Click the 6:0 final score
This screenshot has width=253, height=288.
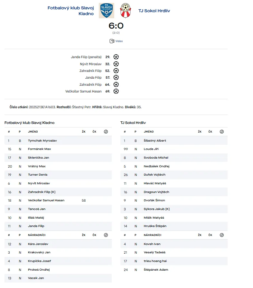click(116, 26)
